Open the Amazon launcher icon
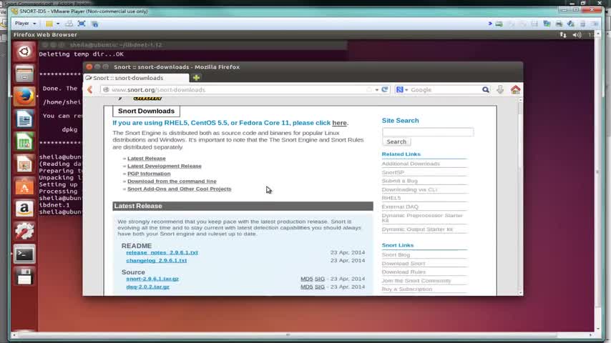This screenshot has height=343, width=611. point(24,209)
